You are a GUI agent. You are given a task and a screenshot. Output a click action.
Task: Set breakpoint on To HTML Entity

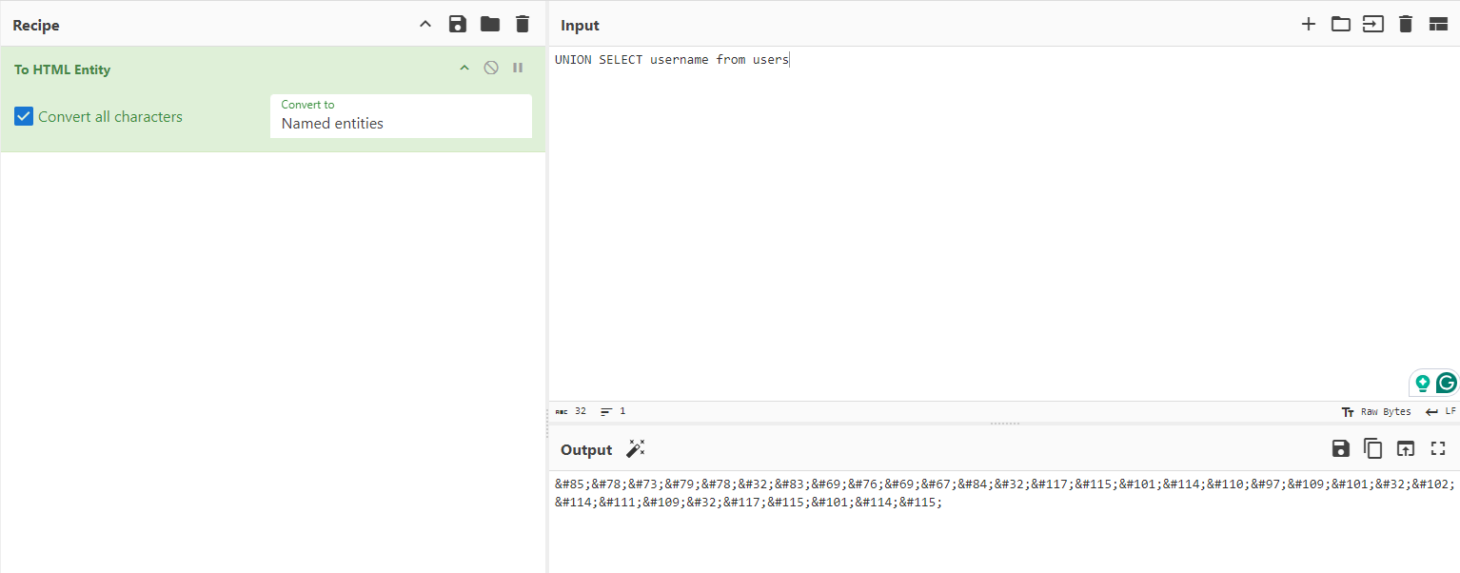click(x=518, y=68)
